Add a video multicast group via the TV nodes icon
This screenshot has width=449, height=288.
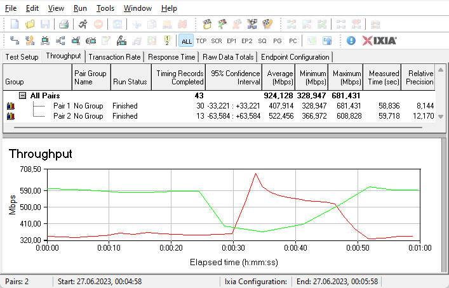[76, 41]
